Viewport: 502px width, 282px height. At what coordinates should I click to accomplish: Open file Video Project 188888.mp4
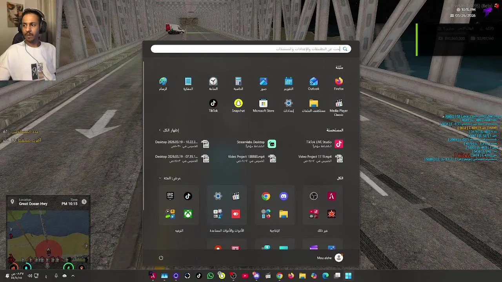tap(252, 159)
